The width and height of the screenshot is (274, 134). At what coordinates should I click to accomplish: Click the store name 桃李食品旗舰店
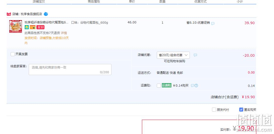click(31, 14)
